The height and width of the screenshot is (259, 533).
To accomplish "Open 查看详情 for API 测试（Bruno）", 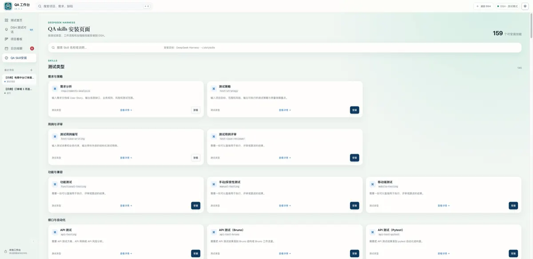I will (x=285, y=253).
